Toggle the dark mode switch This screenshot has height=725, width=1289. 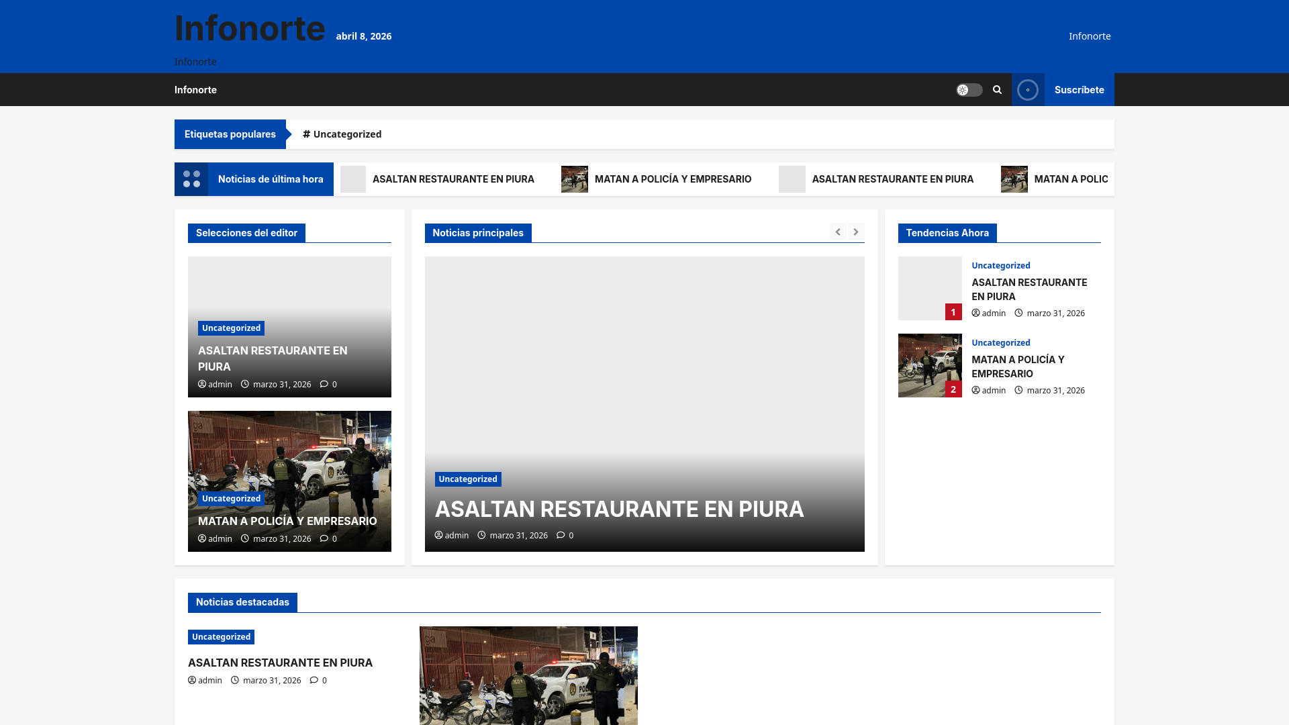pyautogui.click(x=969, y=90)
